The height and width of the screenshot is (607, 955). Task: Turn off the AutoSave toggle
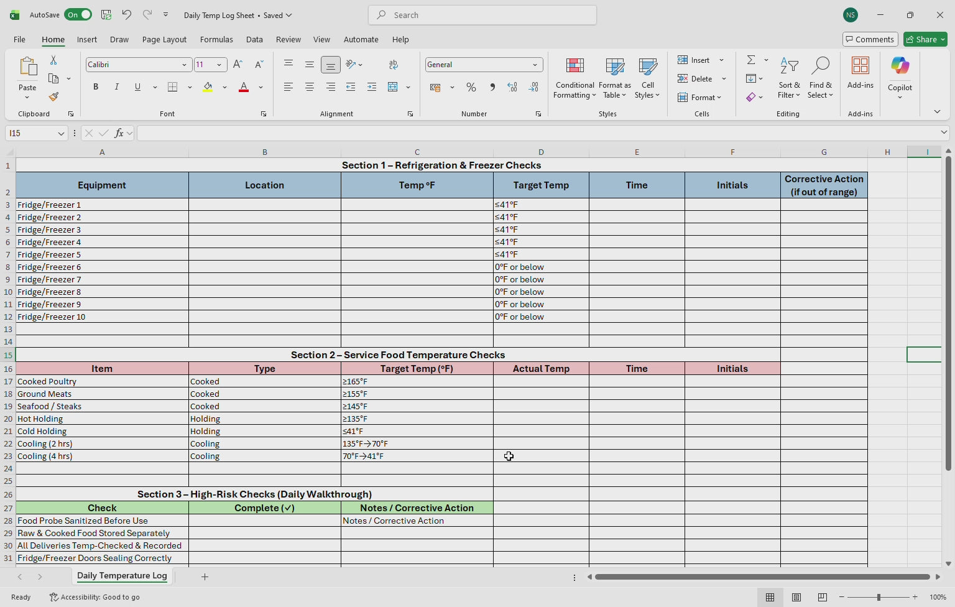click(78, 15)
